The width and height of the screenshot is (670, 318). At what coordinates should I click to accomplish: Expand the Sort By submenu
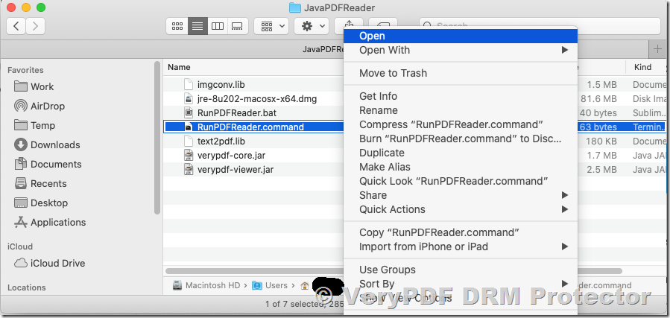point(461,284)
